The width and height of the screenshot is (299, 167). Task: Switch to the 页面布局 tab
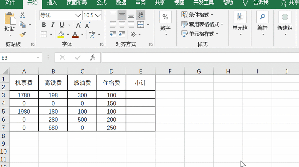point(77,3)
